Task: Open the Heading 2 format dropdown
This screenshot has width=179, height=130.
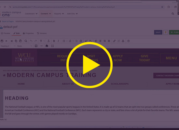Action: (8, 46)
